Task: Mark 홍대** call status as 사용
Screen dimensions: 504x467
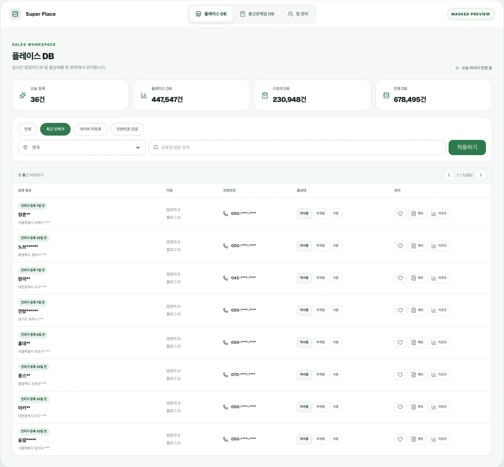Action: (336, 342)
